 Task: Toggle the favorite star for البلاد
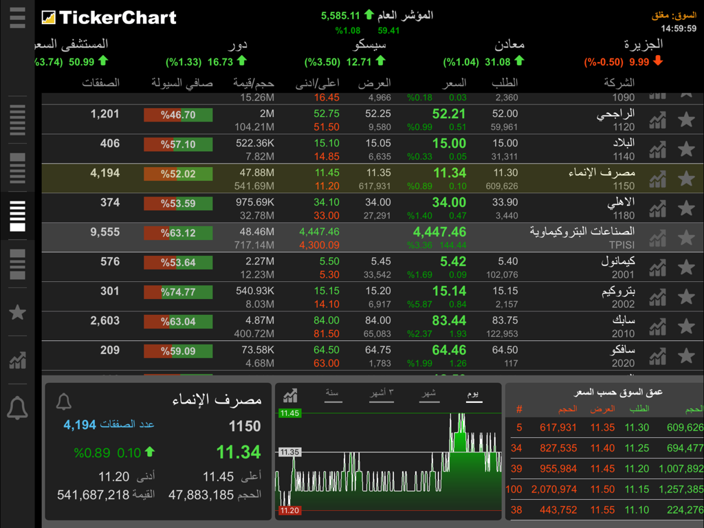tap(685, 148)
